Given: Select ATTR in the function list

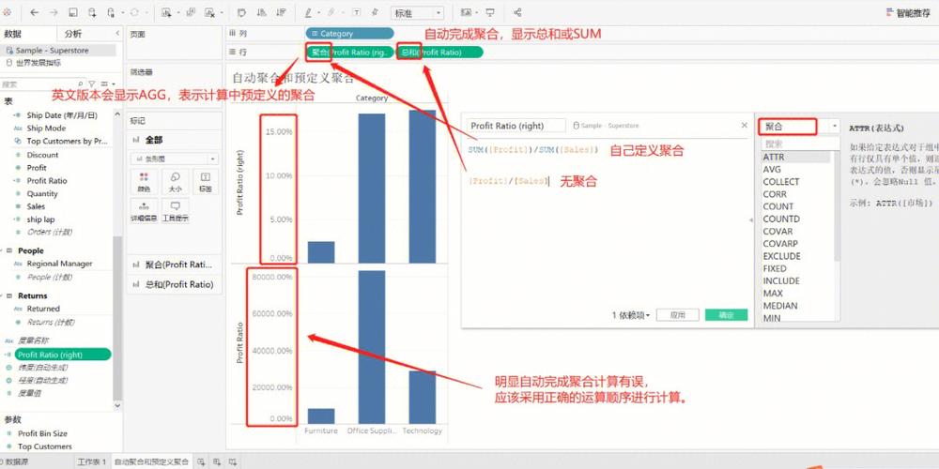Looking at the screenshot, I should click(796, 157).
